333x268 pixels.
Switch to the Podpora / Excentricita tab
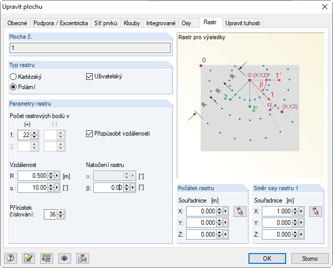[x=60, y=23]
